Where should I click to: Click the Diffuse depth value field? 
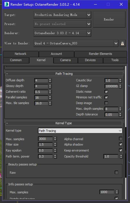(x=41, y=80)
